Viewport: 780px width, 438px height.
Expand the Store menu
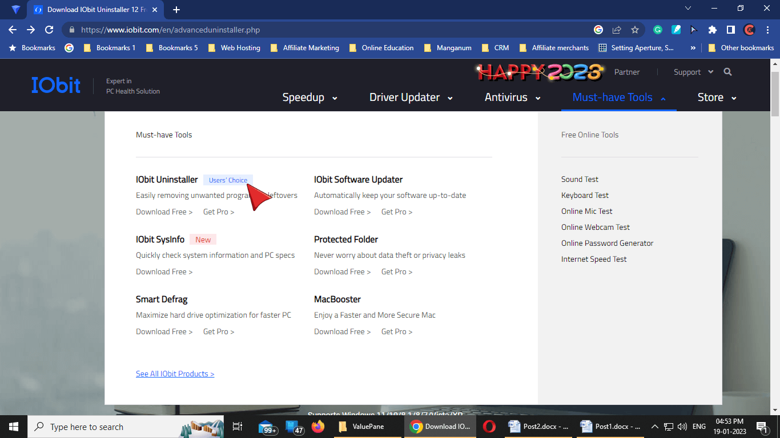pyautogui.click(x=717, y=98)
